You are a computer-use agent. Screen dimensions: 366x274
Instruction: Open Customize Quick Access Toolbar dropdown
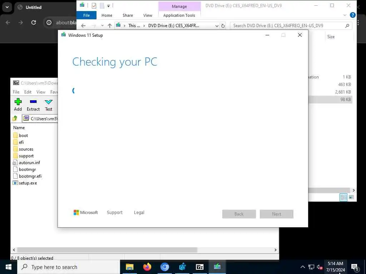pos(109,6)
